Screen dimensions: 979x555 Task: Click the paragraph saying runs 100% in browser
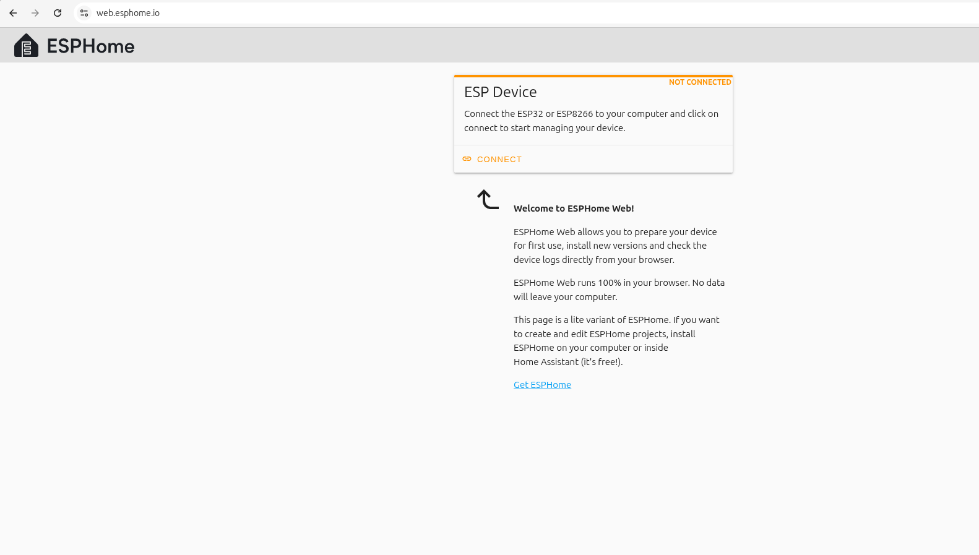(618, 290)
